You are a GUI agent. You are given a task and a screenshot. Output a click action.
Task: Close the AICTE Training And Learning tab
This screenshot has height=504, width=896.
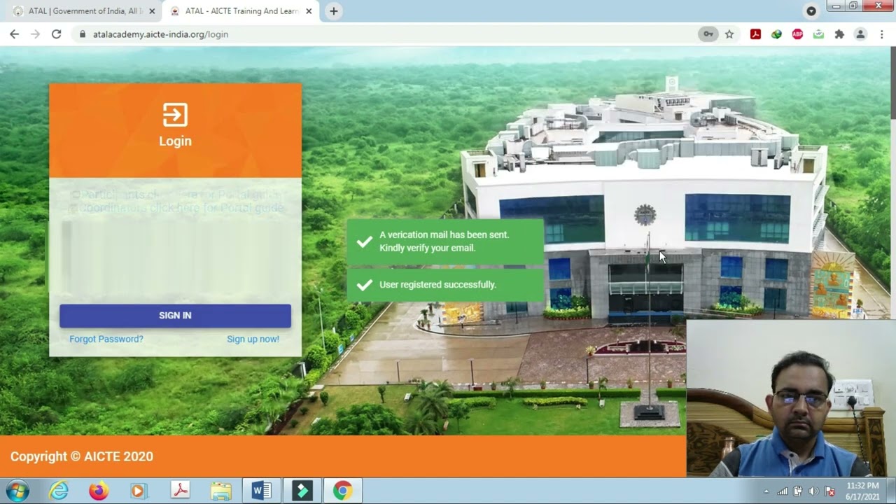pyautogui.click(x=309, y=11)
